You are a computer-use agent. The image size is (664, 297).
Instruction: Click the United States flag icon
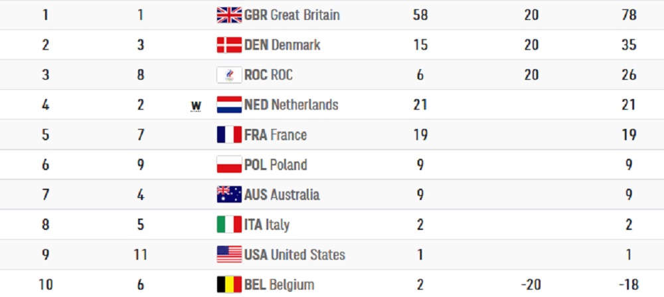click(229, 254)
